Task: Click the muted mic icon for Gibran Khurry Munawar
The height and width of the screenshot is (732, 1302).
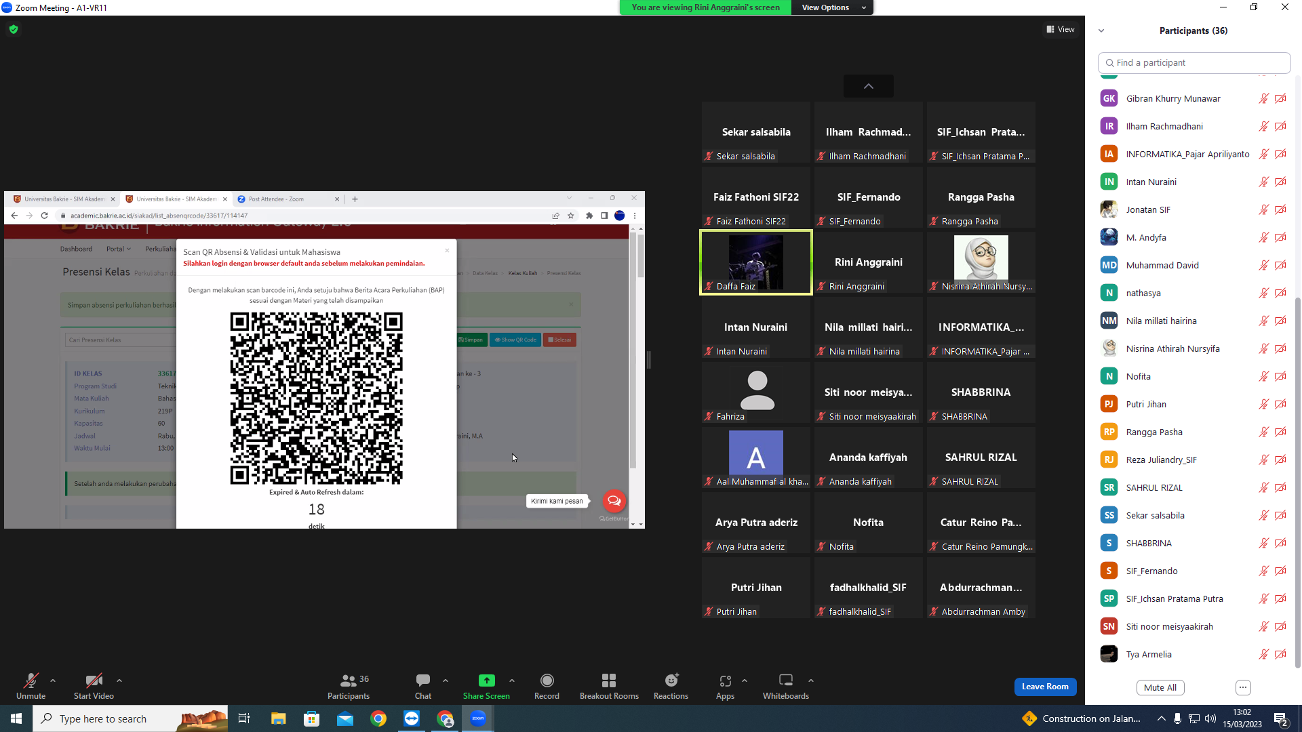Action: pos(1263,98)
